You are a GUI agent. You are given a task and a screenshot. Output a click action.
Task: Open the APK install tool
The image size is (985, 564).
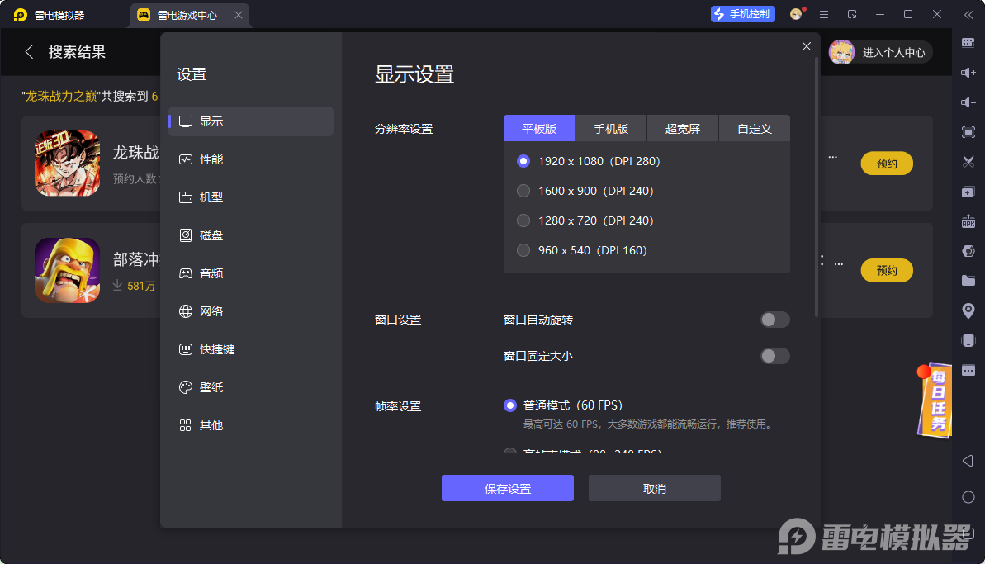coord(968,221)
